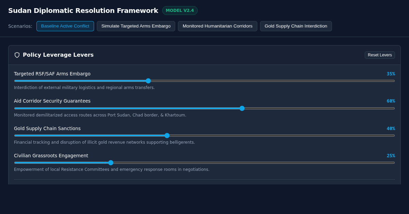Viewport: 409px width, 214px height.
Task: Click the Sudan Diplomatic Resolution Framework title
Action: (x=83, y=11)
